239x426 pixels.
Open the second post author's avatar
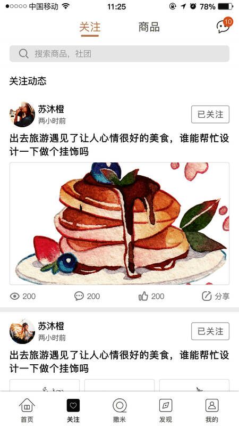pyautogui.click(x=22, y=331)
